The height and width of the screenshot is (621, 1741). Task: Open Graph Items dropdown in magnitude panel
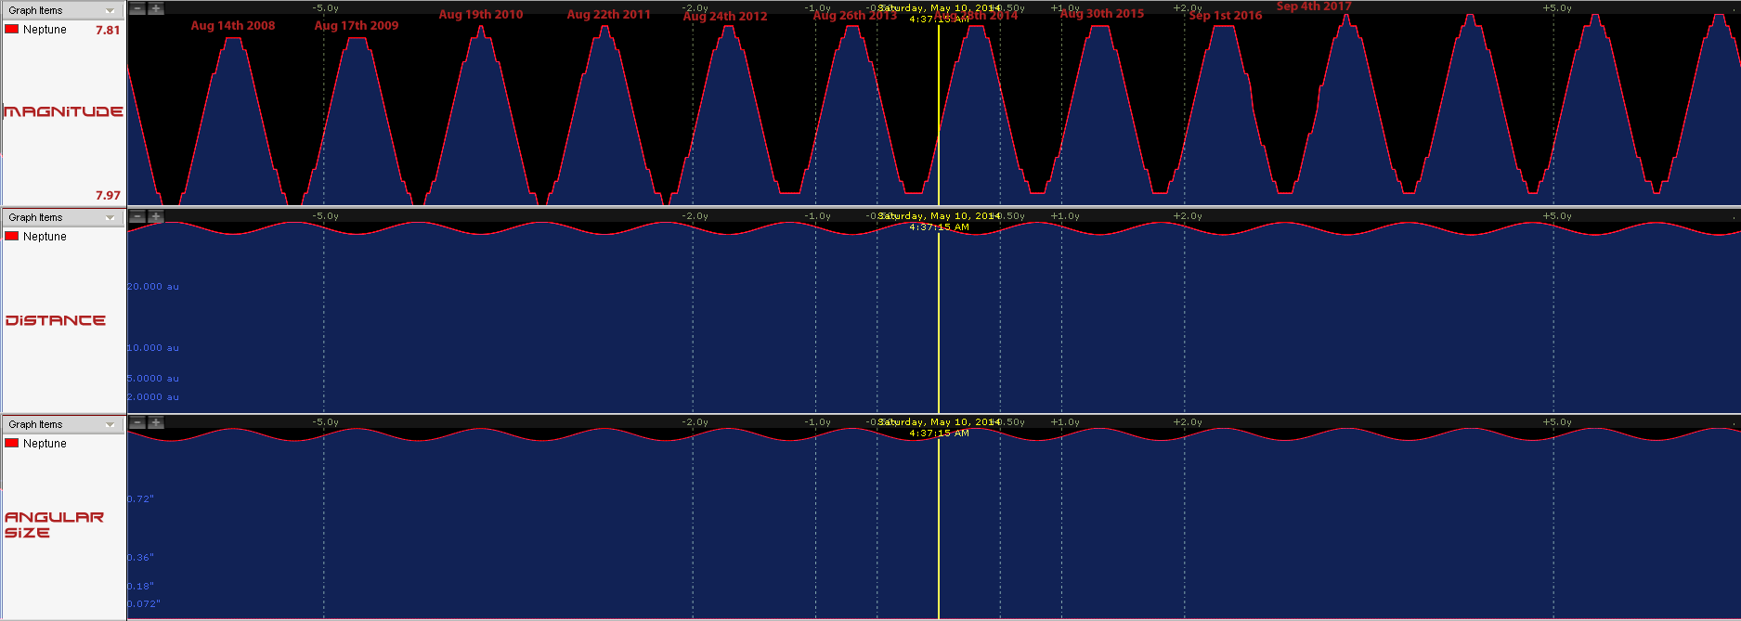(x=110, y=11)
